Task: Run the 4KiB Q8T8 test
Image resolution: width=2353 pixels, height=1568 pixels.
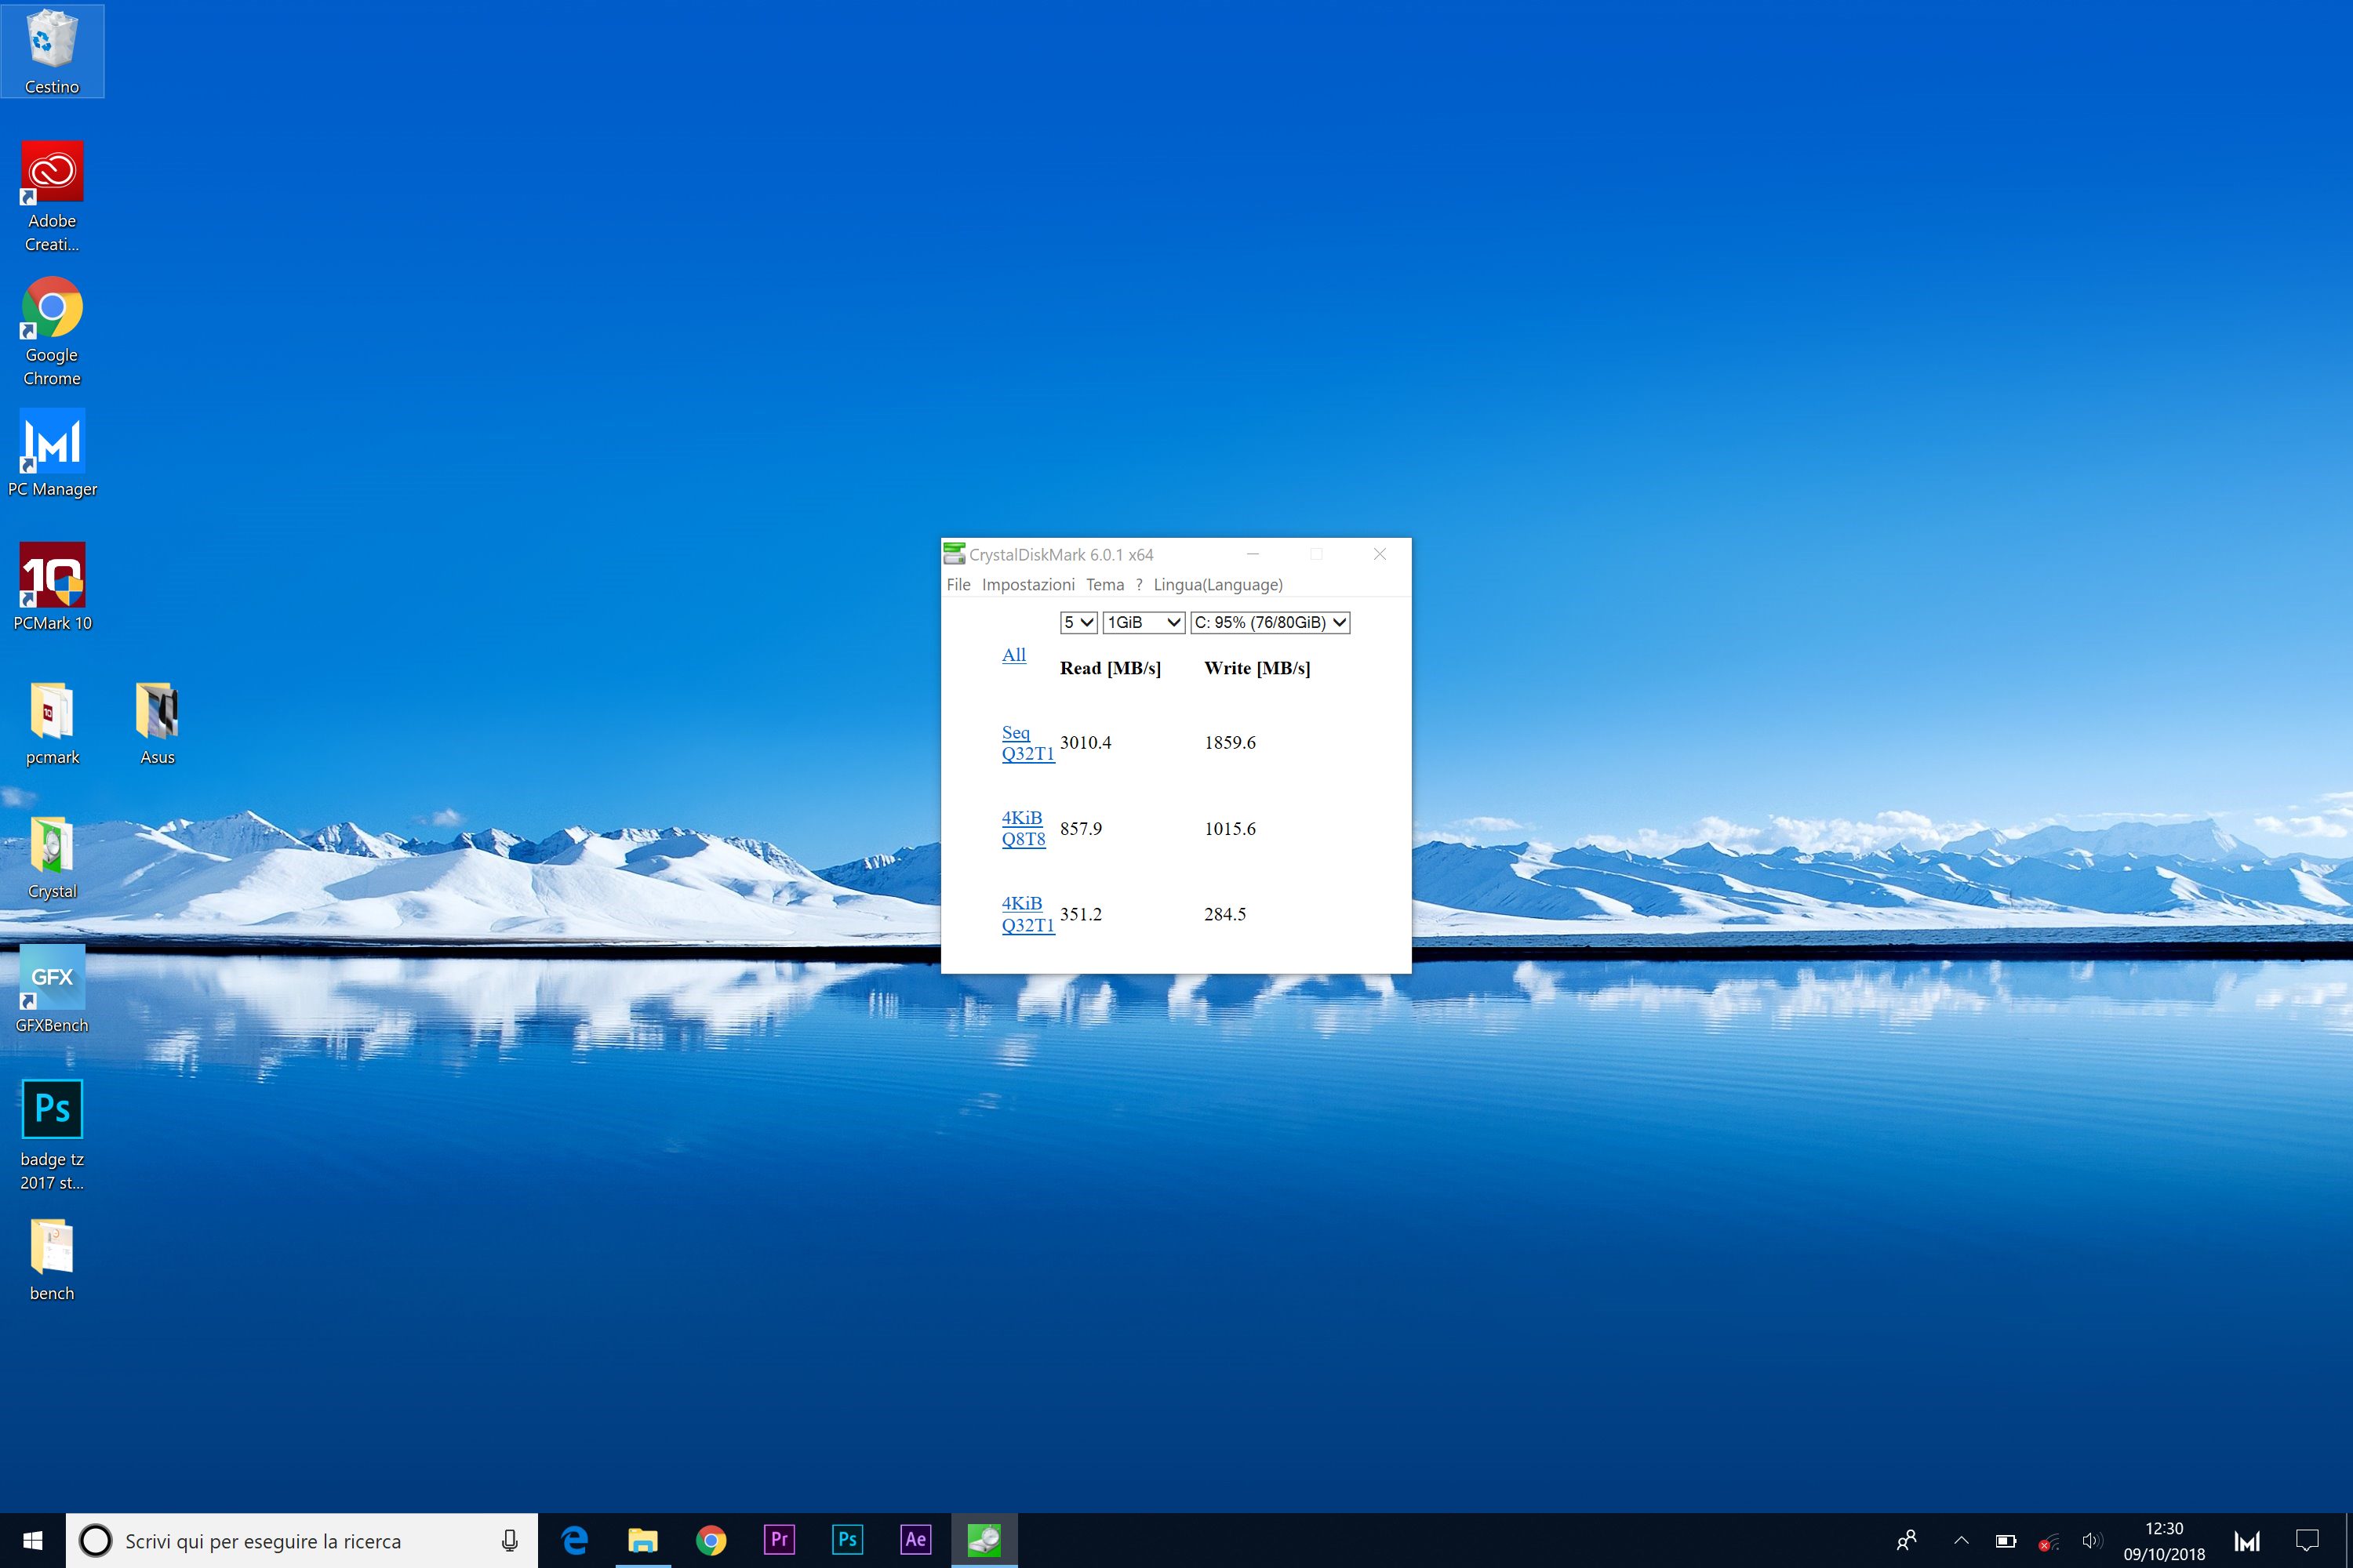Action: (1024, 828)
